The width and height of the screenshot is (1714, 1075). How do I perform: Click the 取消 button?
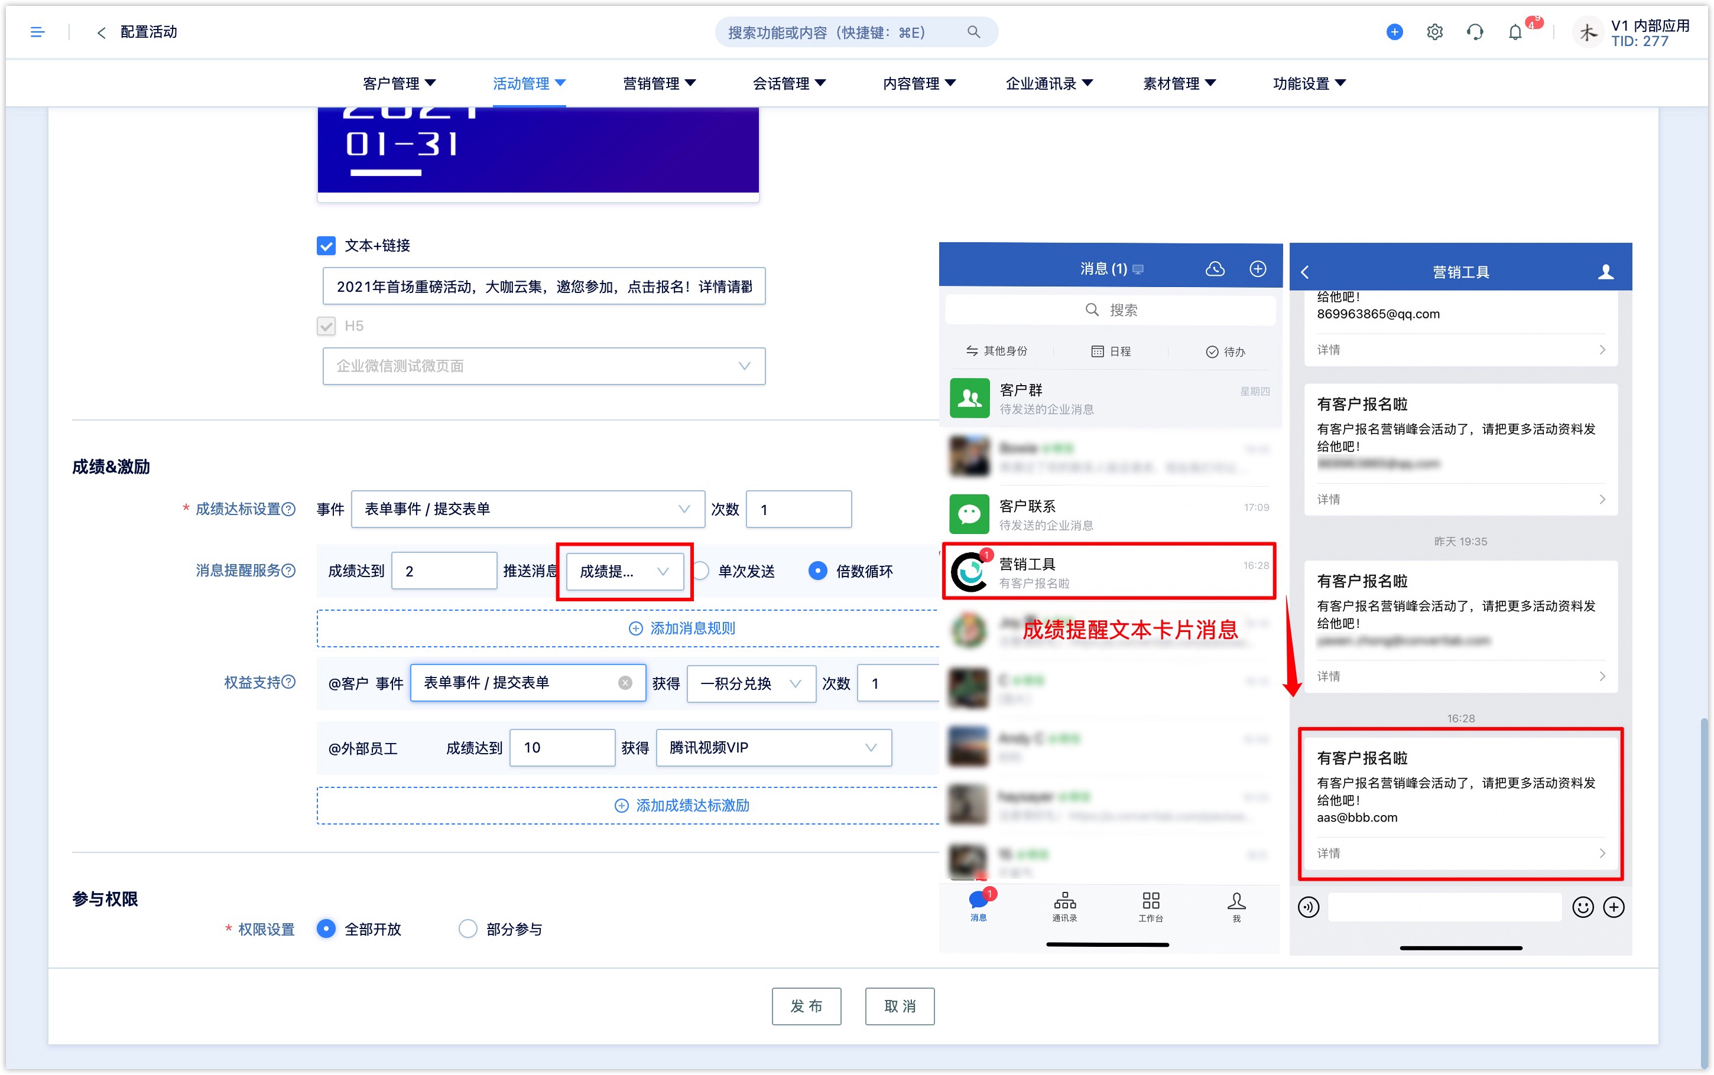[900, 1006]
